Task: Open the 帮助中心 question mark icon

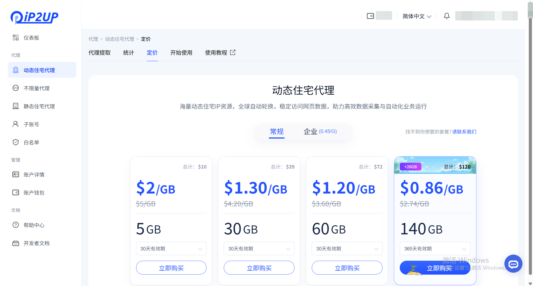Action: point(16,225)
